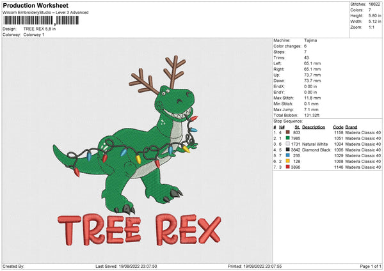Click the 'Stop Sequence:' heading

(x=288, y=121)
